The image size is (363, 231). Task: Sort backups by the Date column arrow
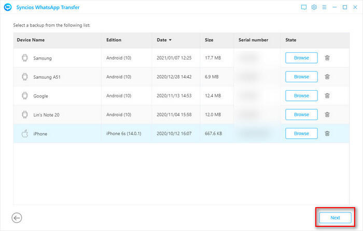pyautogui.click(x=171, y=40)
